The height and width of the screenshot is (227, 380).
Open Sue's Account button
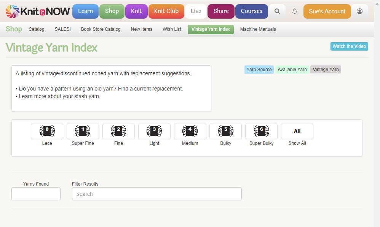(x=327, y=11)
